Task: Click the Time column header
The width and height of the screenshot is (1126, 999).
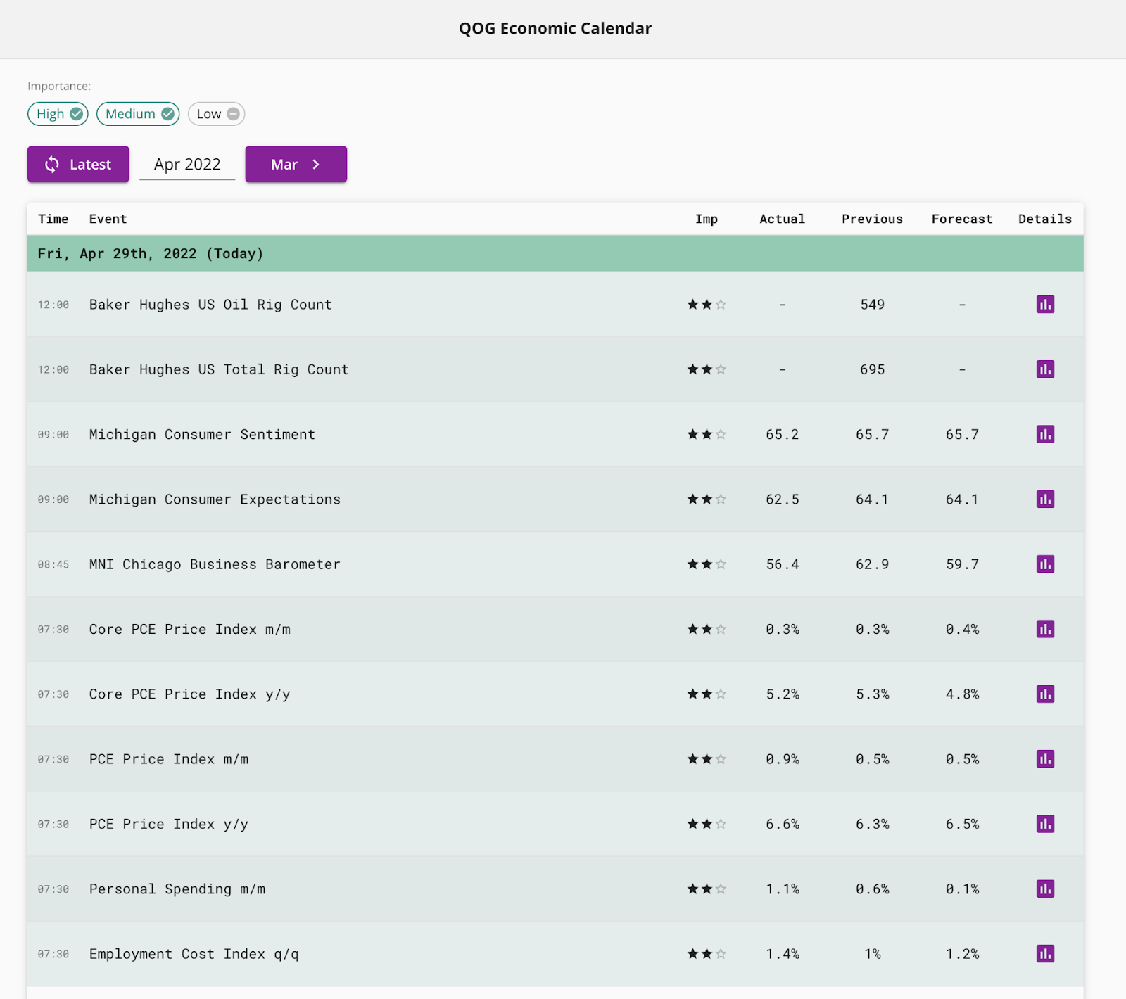Action: pos(53,219)
